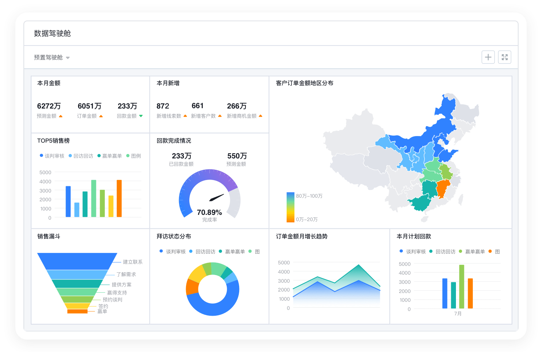This screenshot has height=352, width=542.
Task: Expand the 预置驾驶舱 dropdown
Action: click(52, 58)
